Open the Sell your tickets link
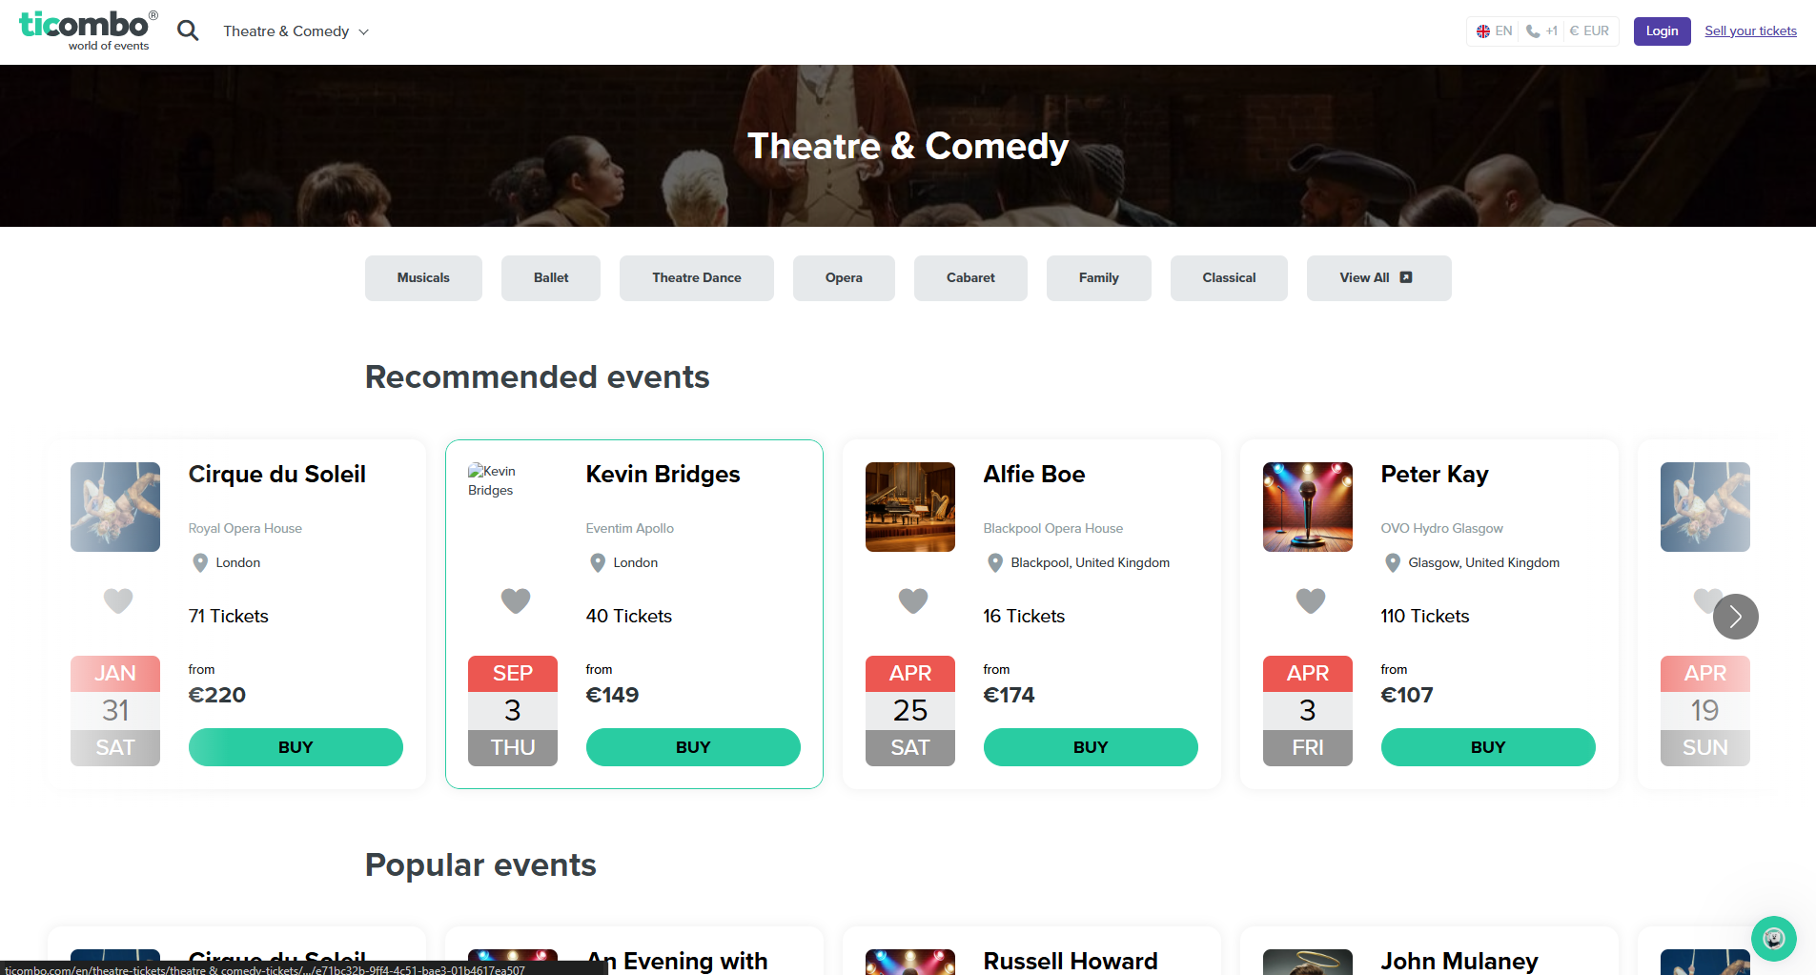1816x975 pixels. click(1750, 31)
